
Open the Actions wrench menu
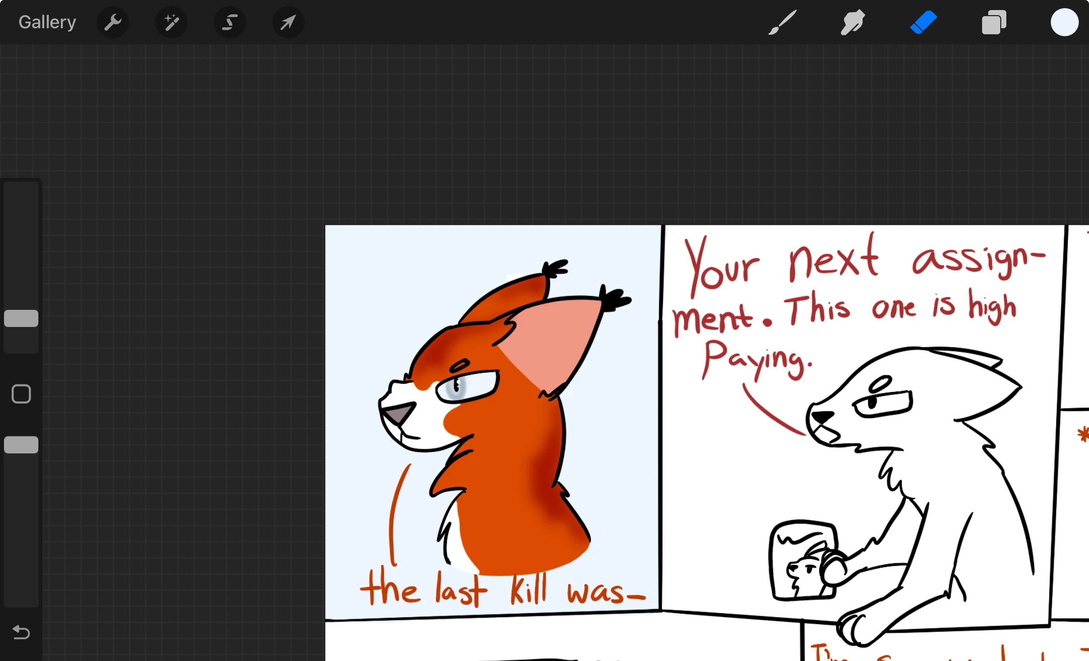(113, 22)
